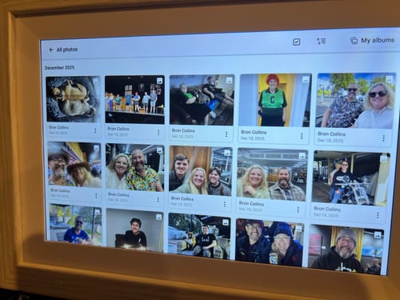Image resolution: width=400 pixels, height=300 pixels.
Task: Tap the image badge on three-person selfie
Action: click(226, 153)
